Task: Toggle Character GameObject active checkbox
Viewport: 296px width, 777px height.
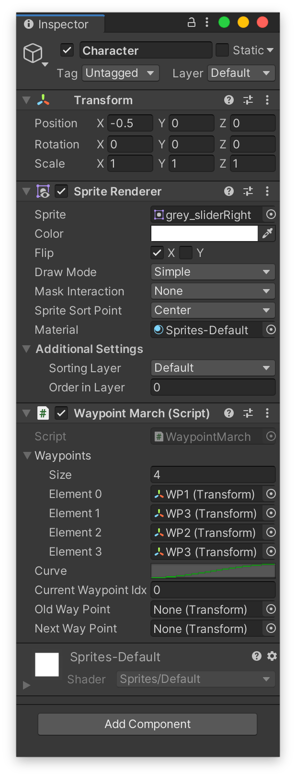Action: pos(67,50)
